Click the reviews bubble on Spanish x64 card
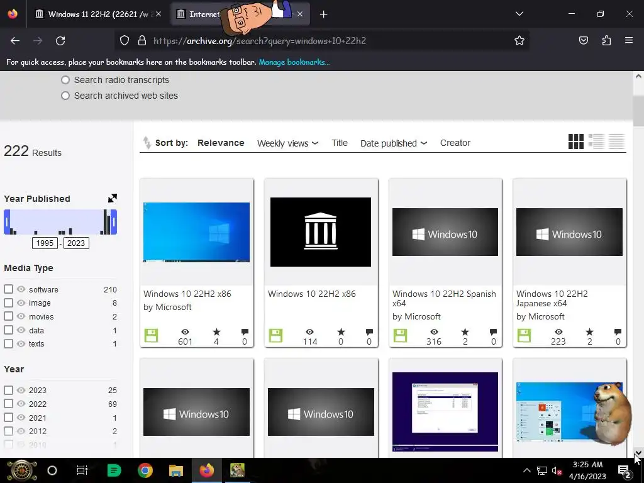644x483 pixels. point(493,332)
